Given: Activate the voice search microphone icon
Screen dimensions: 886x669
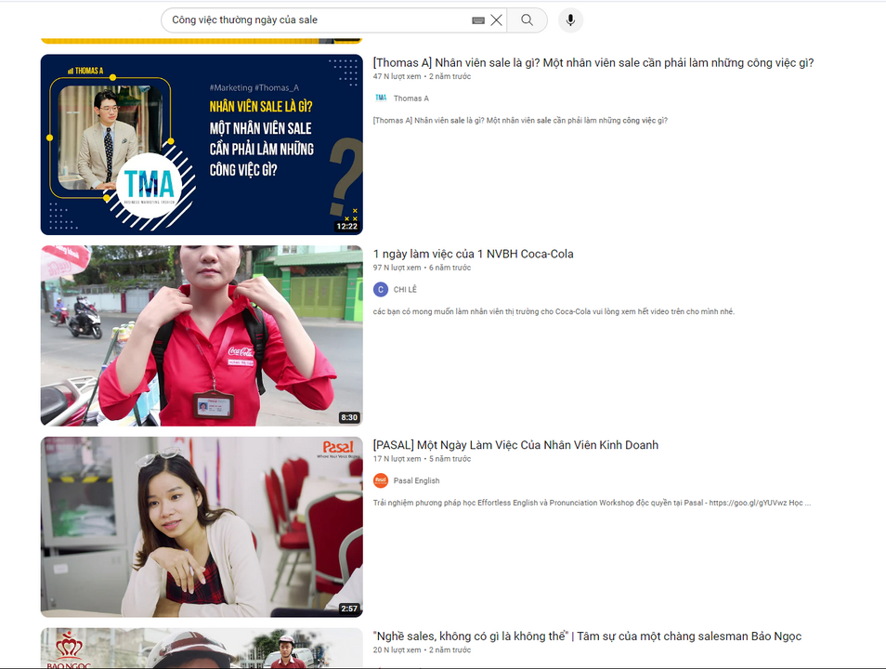Looking at the screenshot, I should coord(569,20).
